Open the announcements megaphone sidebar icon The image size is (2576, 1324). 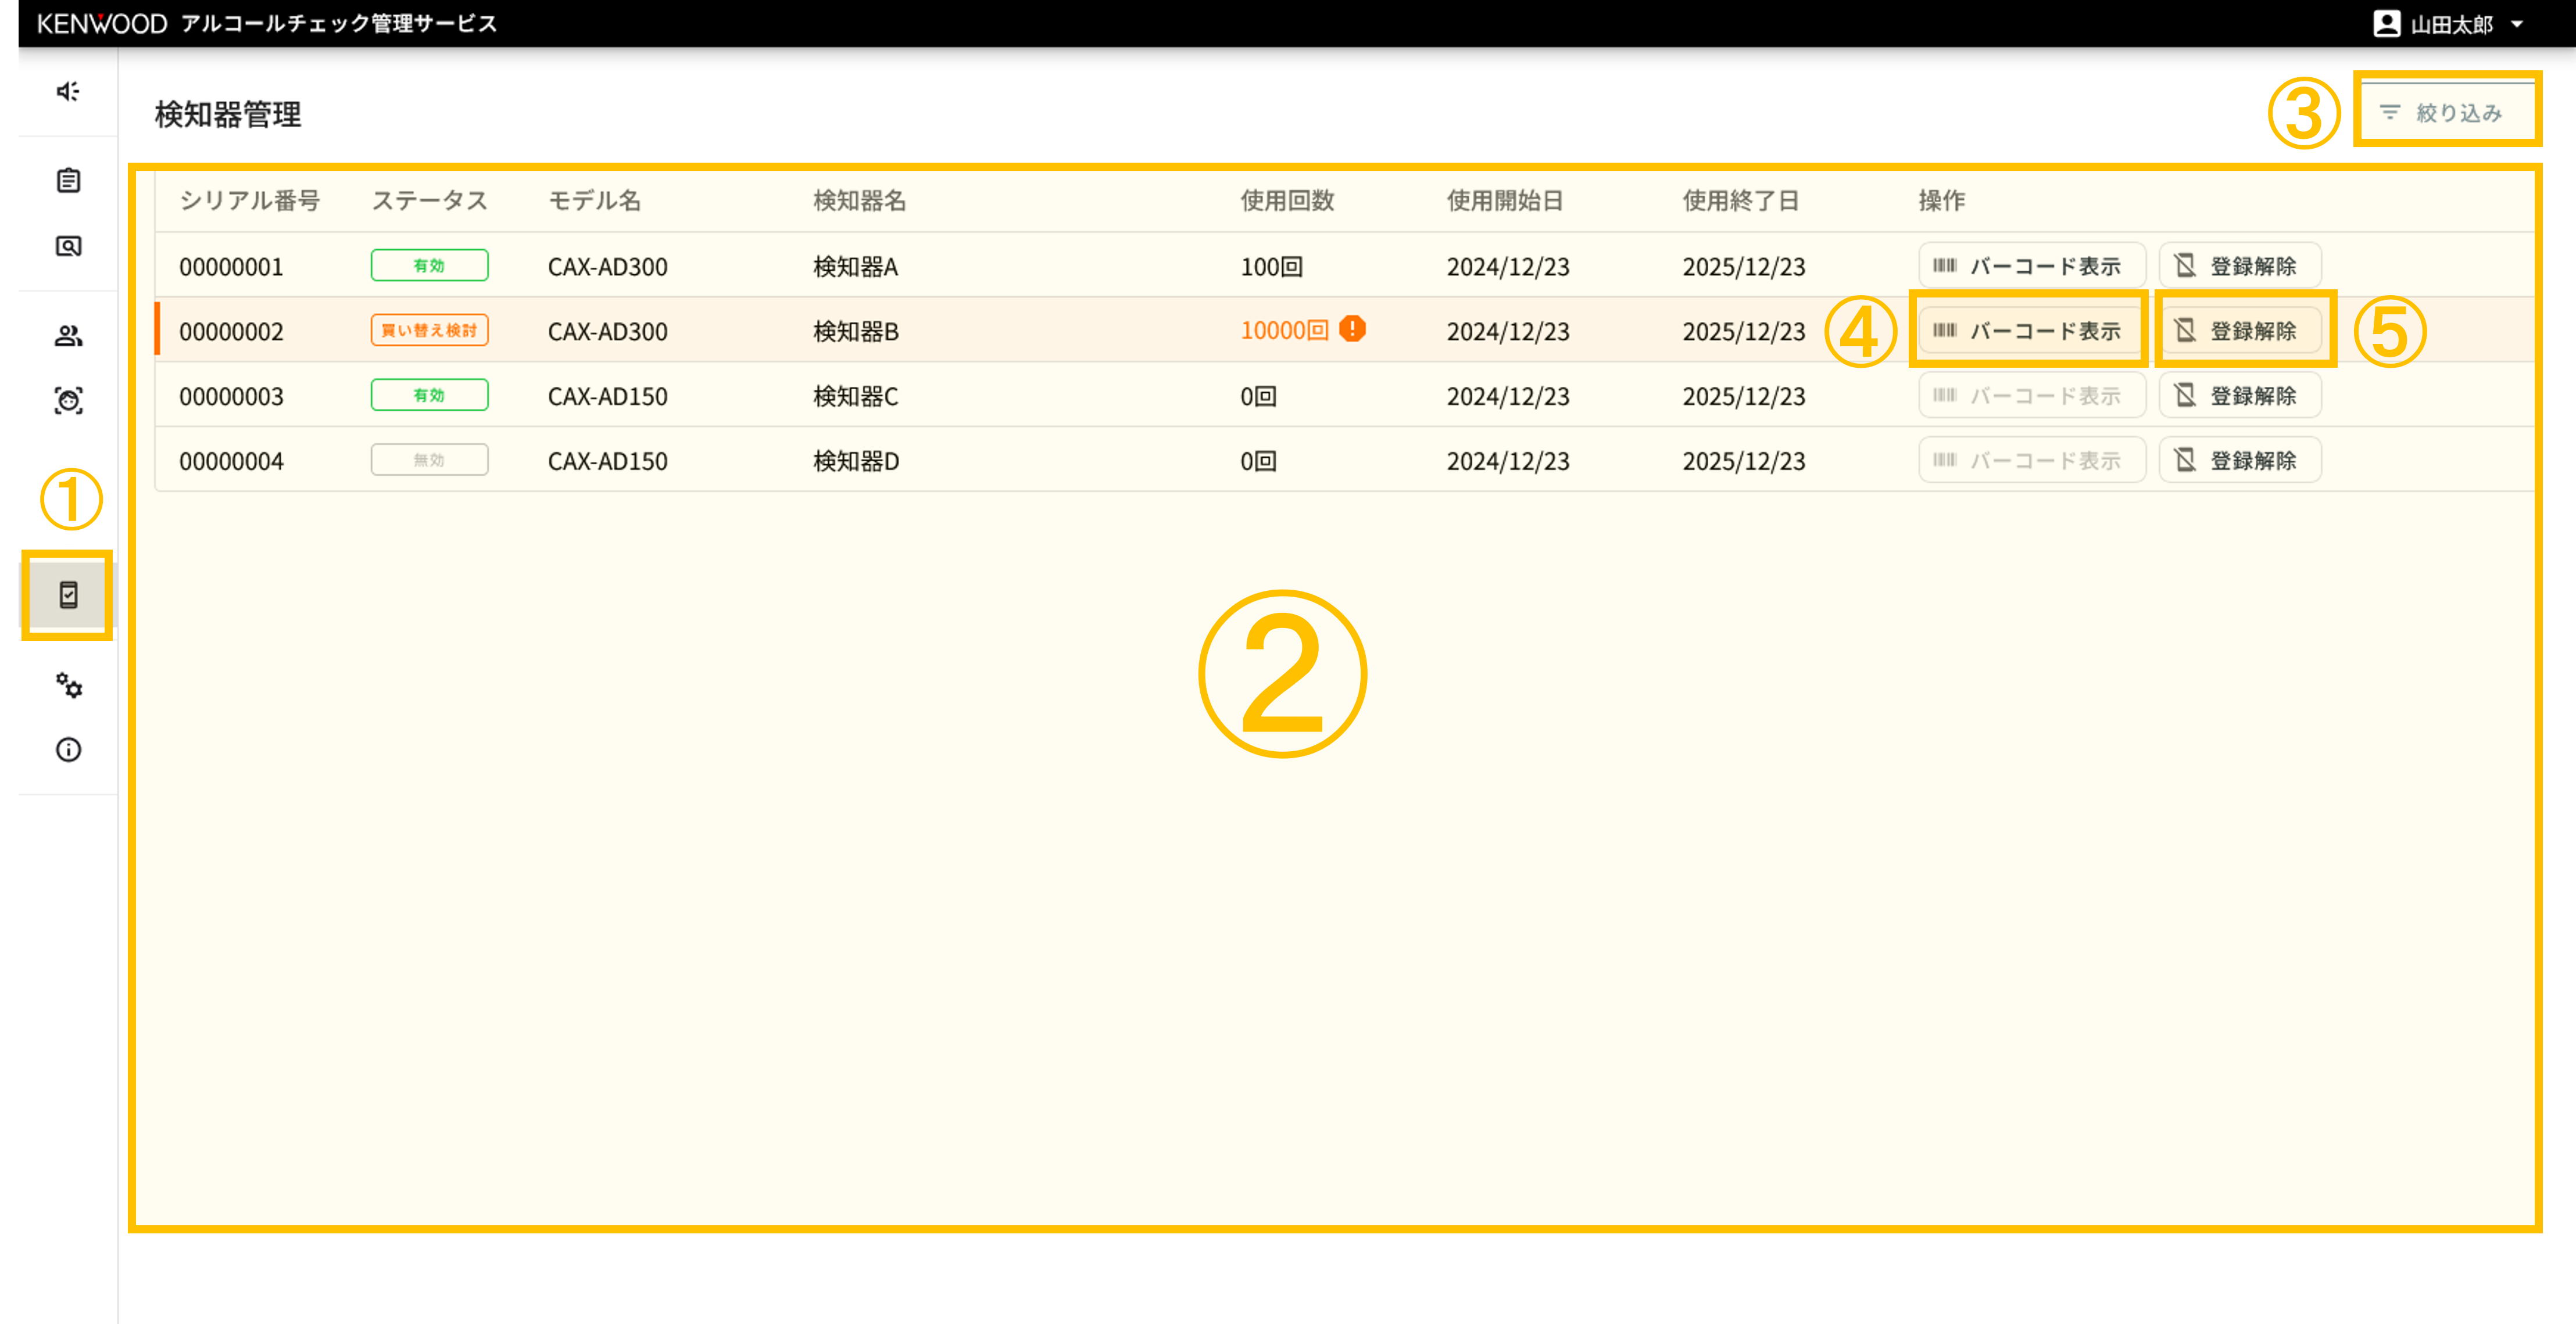pos(68,92)
